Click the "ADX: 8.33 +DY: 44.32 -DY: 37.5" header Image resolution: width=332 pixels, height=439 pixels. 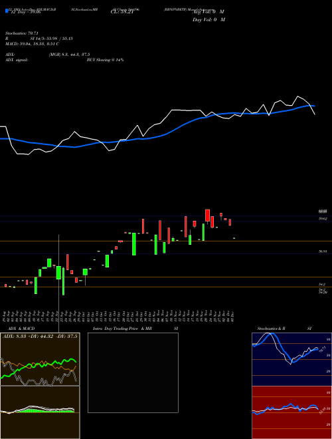[40, 336]
